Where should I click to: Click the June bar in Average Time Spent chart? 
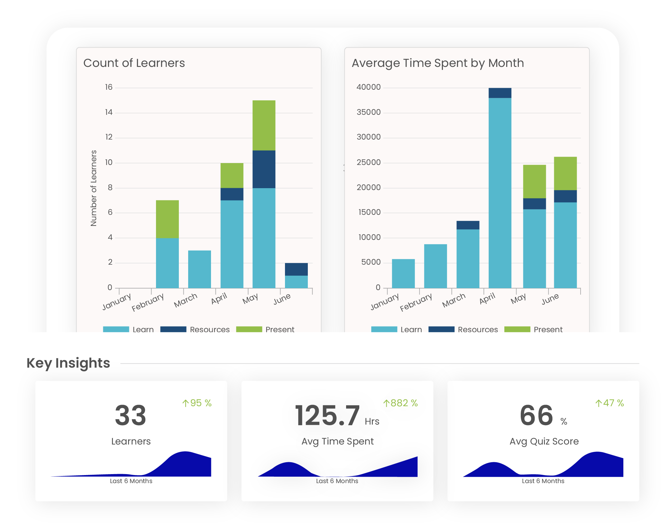click(565, 222)
